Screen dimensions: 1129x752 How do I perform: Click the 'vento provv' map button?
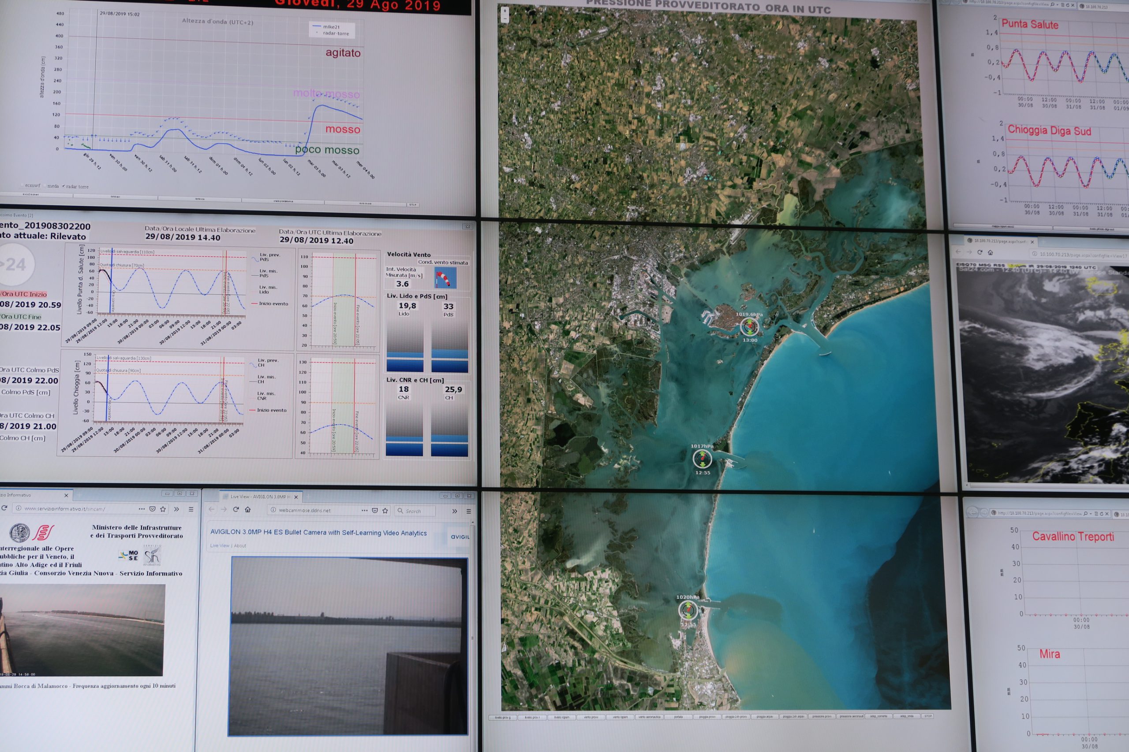click(591, 718)
